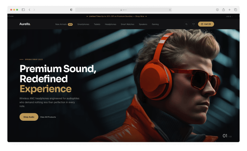Select the Premium Sound, Redefined headline text
The height and width of the screenshot is (151, 247).
[58, 73]
